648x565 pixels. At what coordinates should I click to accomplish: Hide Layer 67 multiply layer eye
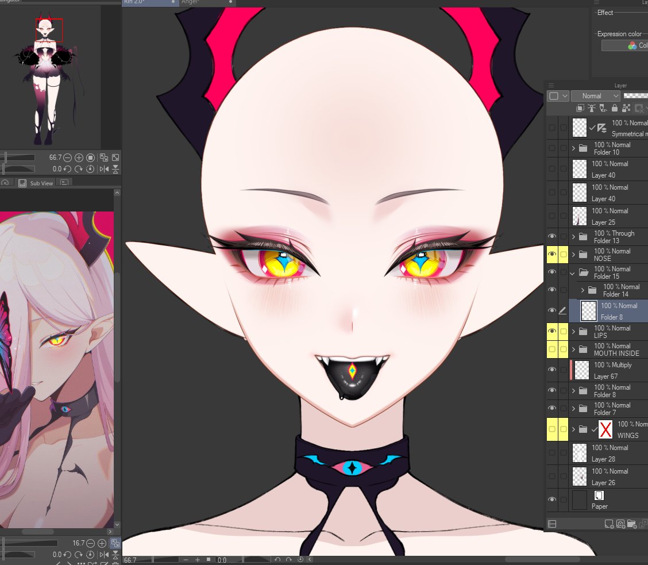tap(551, 370)
